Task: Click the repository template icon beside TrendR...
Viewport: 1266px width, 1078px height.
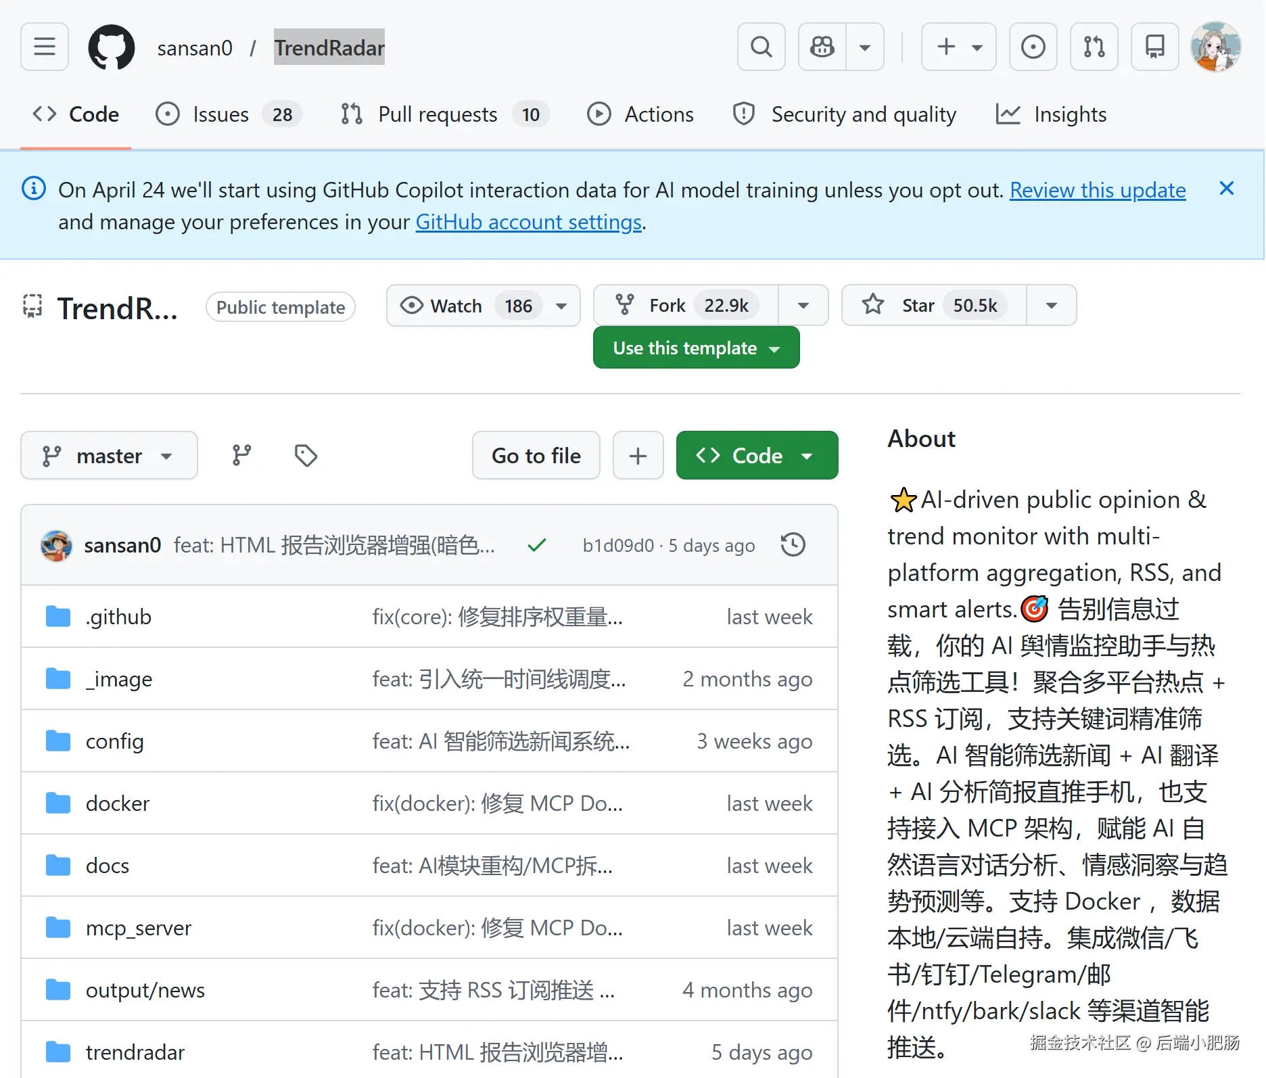Action: point(32,306)
